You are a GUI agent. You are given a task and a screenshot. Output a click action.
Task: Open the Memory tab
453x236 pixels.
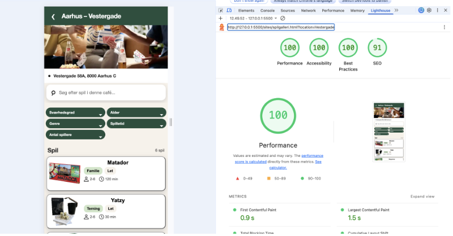[x=357, y=10]
